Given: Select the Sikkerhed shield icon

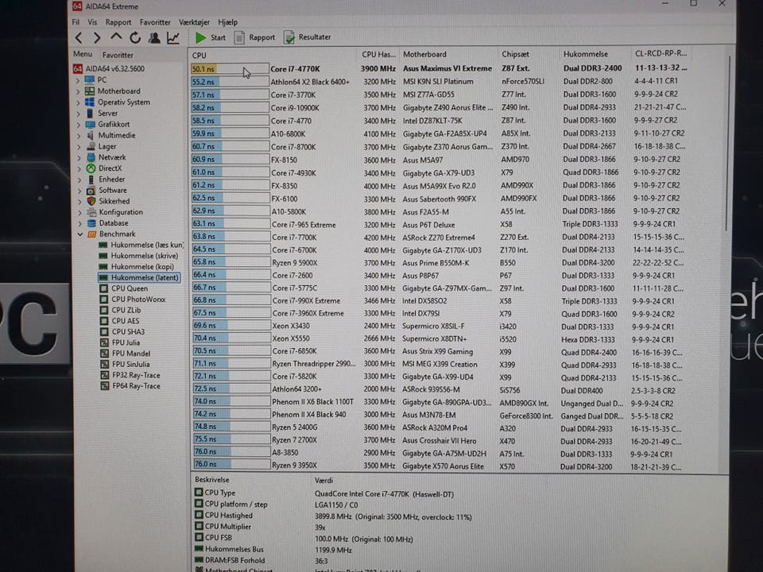Looking at the screenshot, I should [91, 201].
